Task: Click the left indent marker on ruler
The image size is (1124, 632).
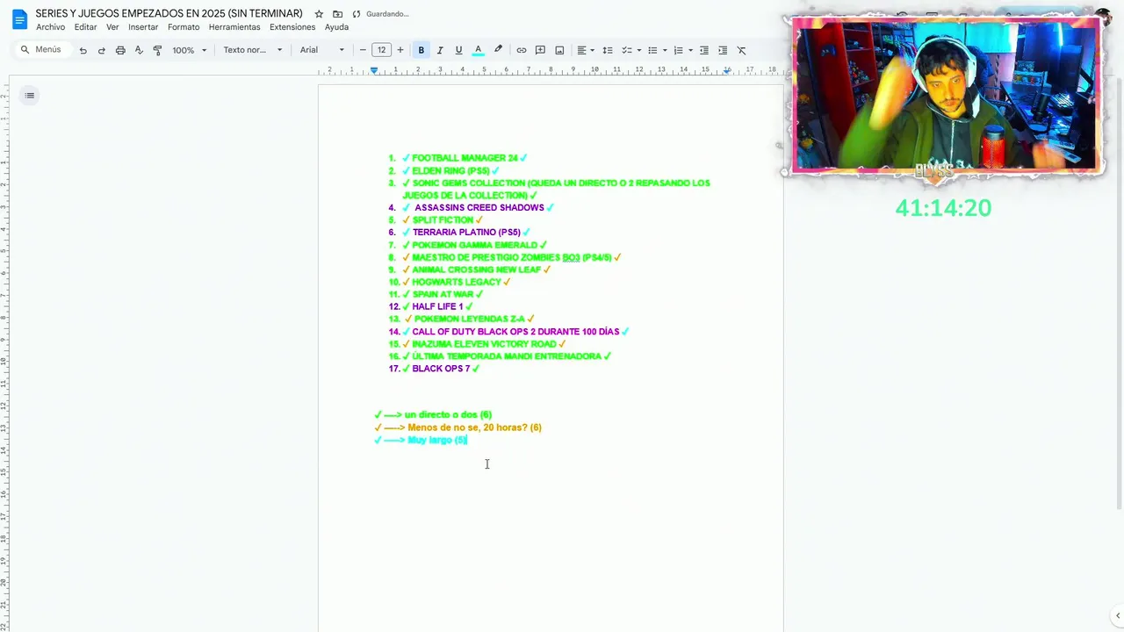Action: click(x=374, y=70)
